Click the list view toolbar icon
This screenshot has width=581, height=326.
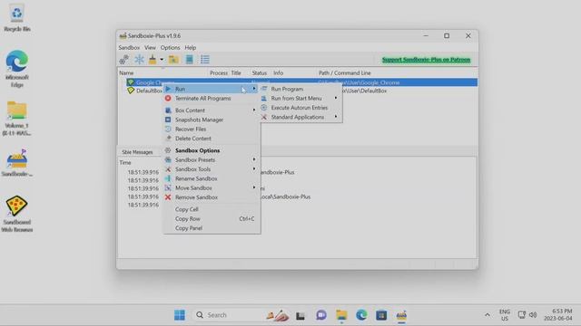pyautogui.click(x=205, y=59)
